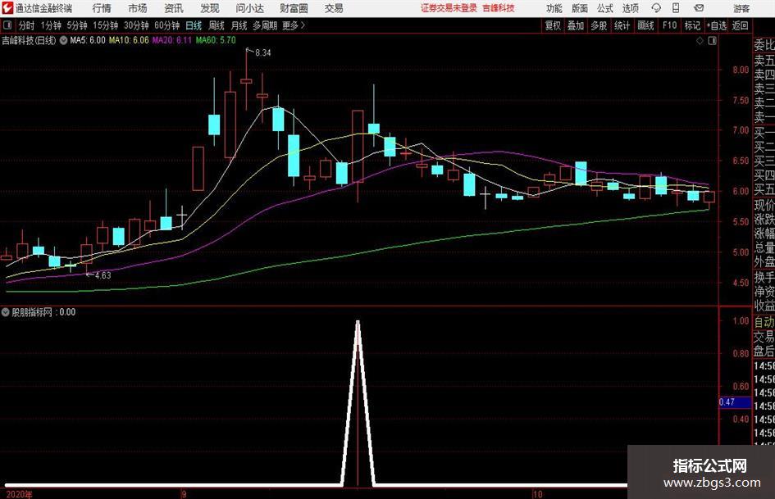Click the MA60: 5.70 indicator label

point(216,40)
